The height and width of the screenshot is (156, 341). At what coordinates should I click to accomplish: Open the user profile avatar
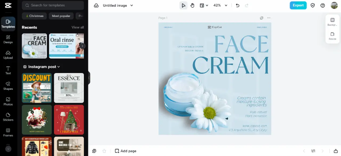334,6
